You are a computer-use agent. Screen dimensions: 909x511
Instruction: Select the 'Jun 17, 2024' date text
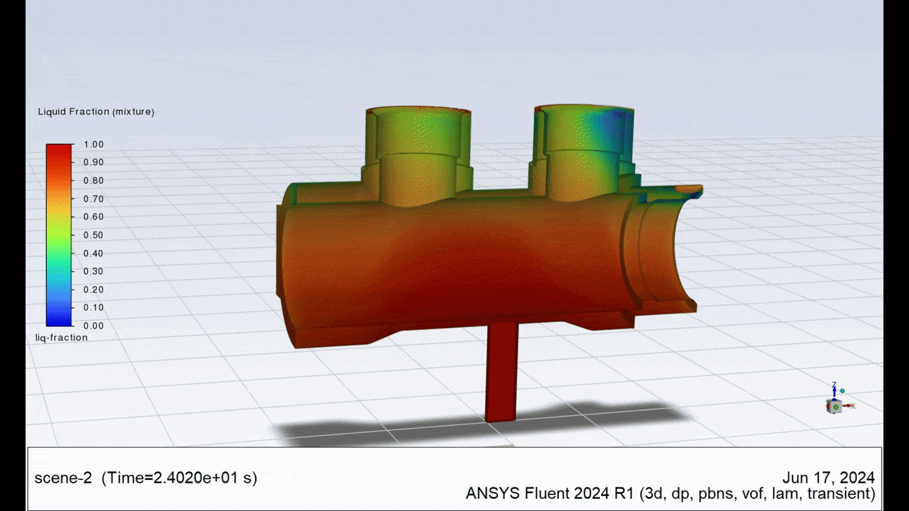pyautogui.click(x=829, y=478)
